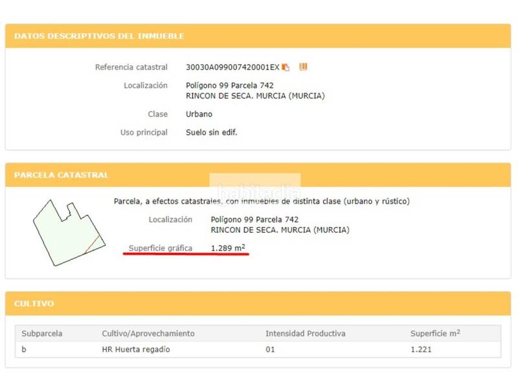Viewport: 518px width, 389px height.
Task: Click the Urbano class value
Action: click(x=199, y=114)
